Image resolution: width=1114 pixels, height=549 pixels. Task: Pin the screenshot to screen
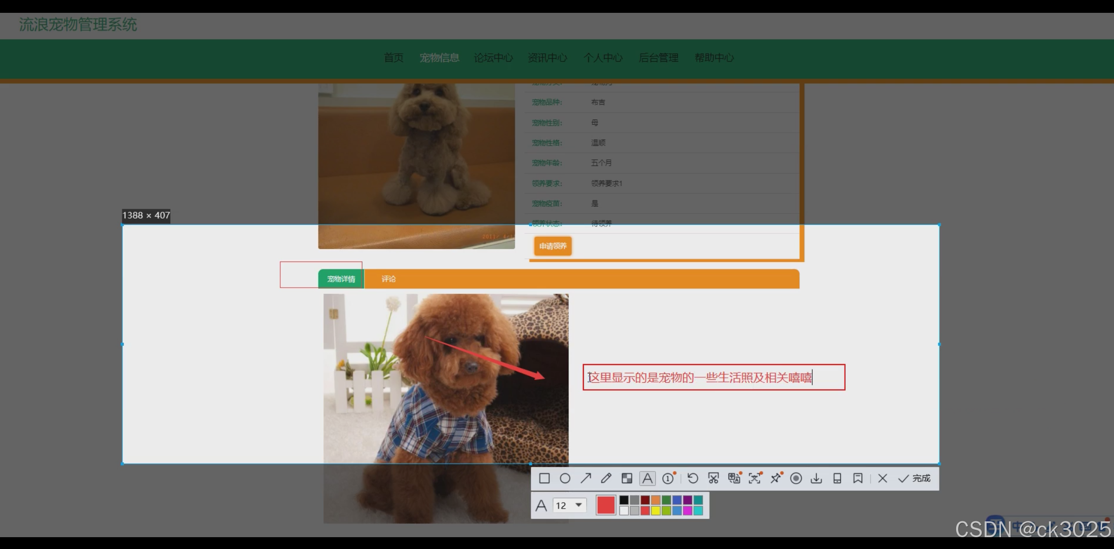coord(776,478)
